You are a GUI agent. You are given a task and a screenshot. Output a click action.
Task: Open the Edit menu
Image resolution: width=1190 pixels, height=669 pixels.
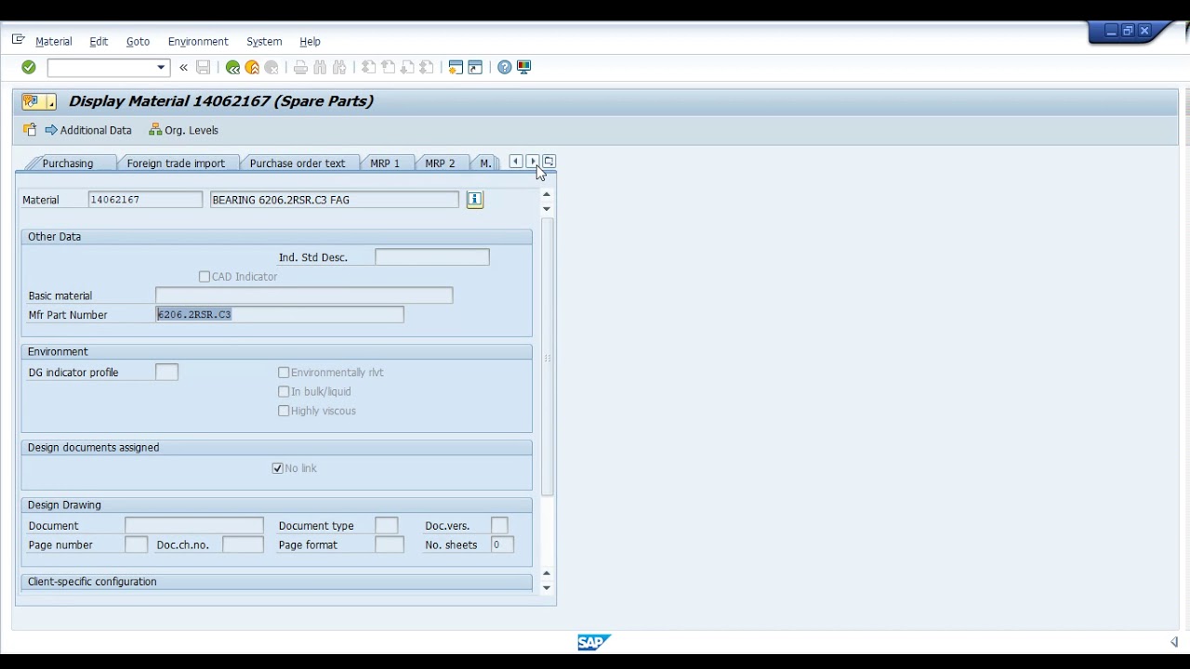99,42
